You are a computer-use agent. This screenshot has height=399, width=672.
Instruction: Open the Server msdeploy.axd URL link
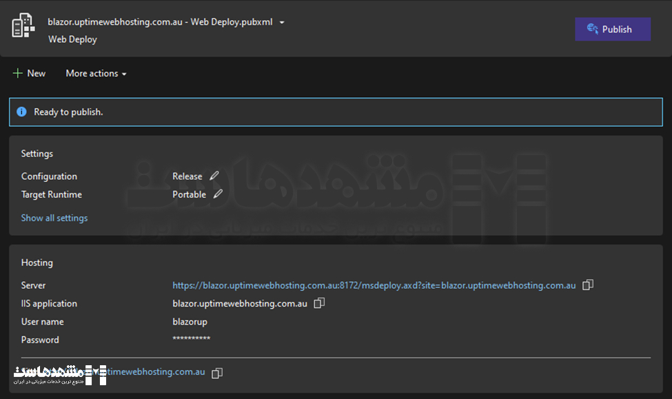click(x=374, y=285)
